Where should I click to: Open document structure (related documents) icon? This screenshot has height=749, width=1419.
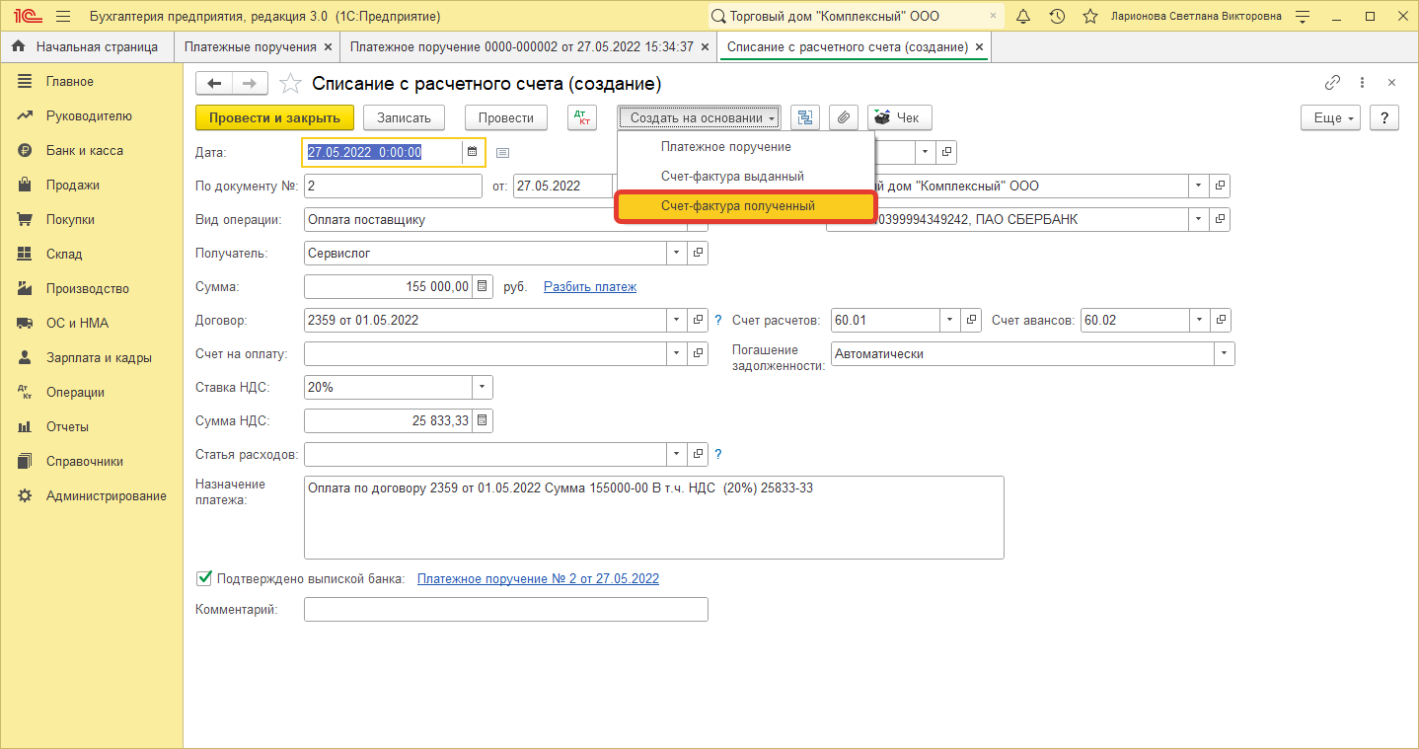click(x=805, y=117)
